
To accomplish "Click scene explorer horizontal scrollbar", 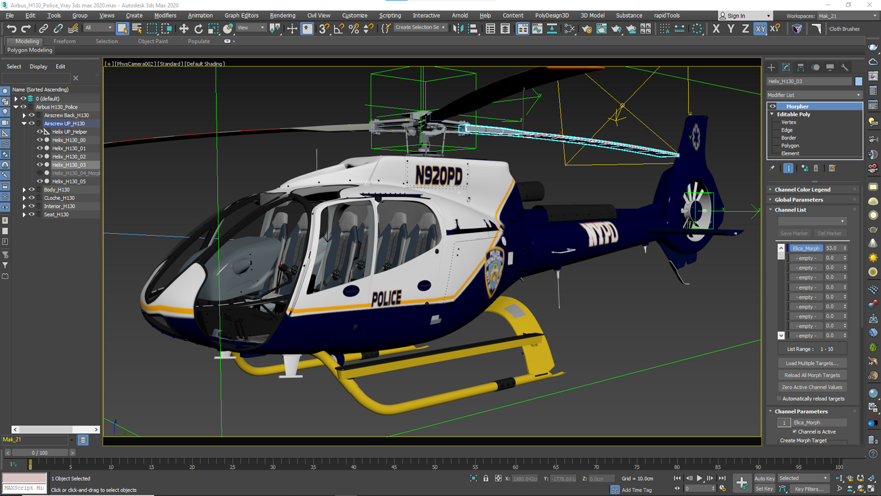I will (56, 430).
